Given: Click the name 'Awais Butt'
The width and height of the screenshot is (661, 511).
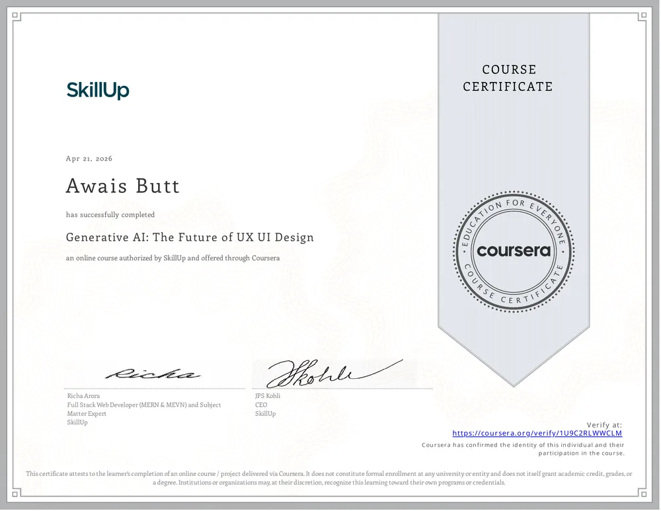Looking at the screenshot, I should tap(123, 186).
